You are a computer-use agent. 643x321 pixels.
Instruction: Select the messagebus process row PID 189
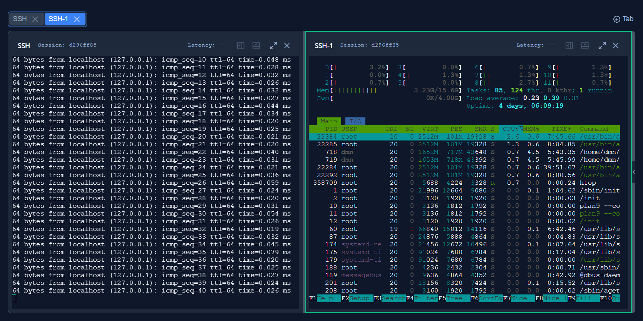tap(464, 275)
